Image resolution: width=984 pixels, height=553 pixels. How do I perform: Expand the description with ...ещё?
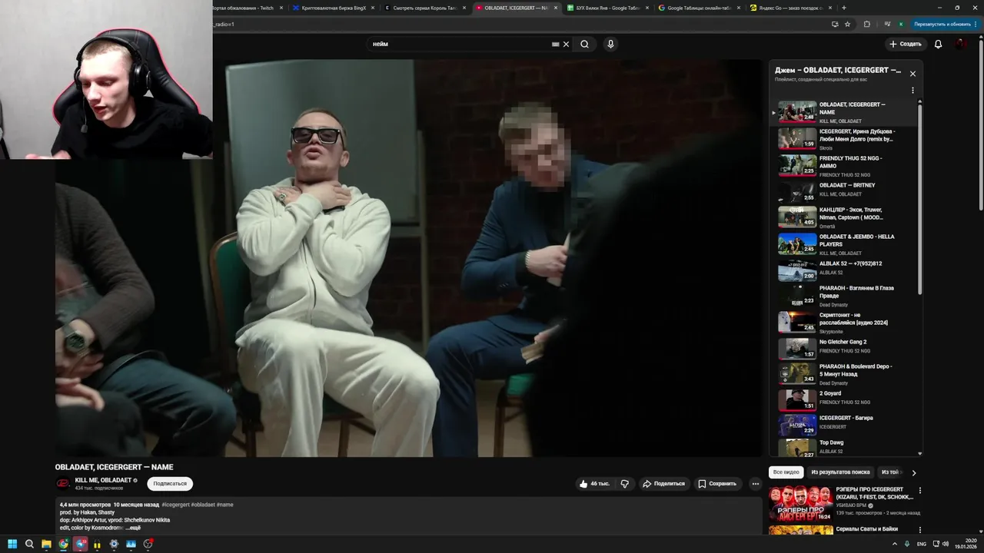(133, 528)
